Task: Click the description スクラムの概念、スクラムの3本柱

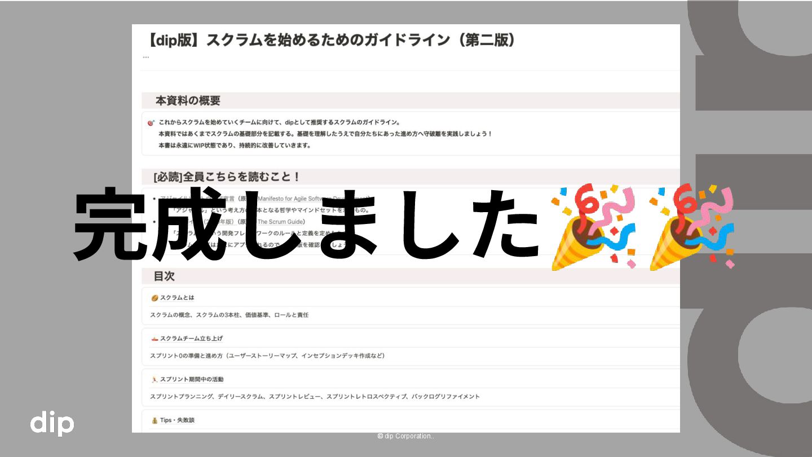Action: tap(229, 315)
